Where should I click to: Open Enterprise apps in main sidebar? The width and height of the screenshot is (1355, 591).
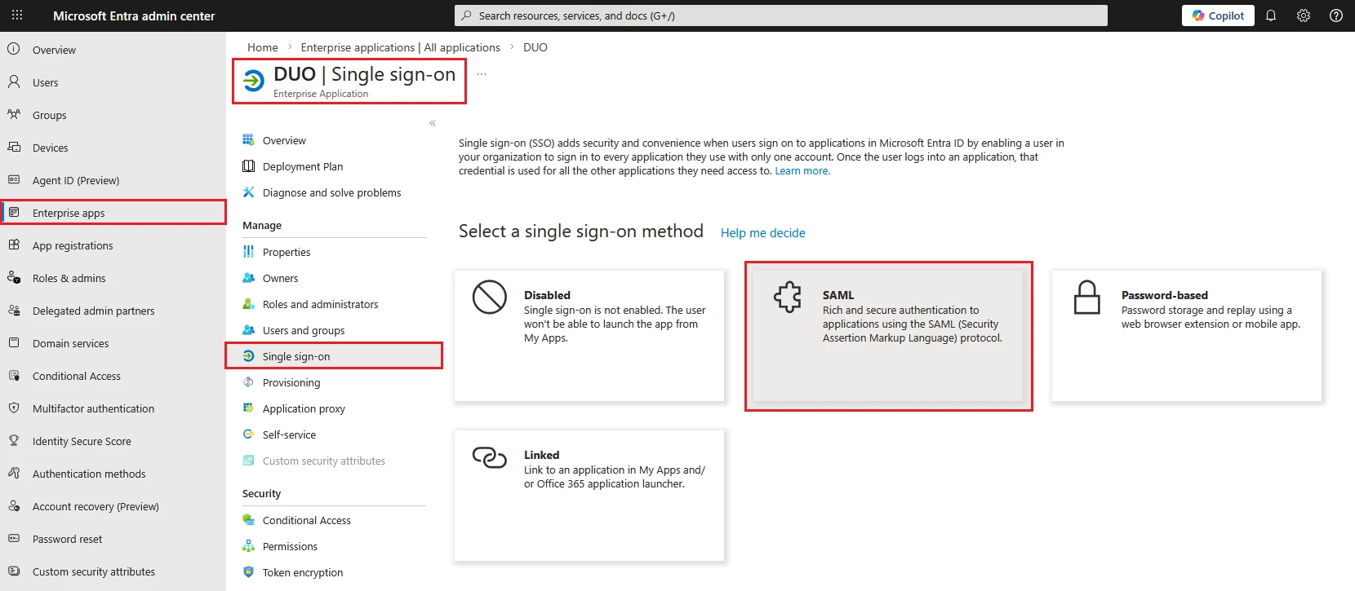tap(113, 212)
